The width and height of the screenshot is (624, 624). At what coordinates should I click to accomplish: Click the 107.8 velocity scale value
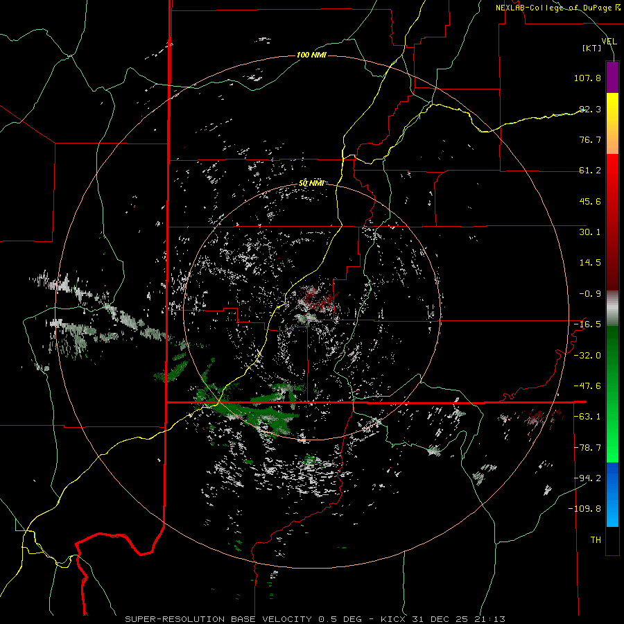point(587,78)
